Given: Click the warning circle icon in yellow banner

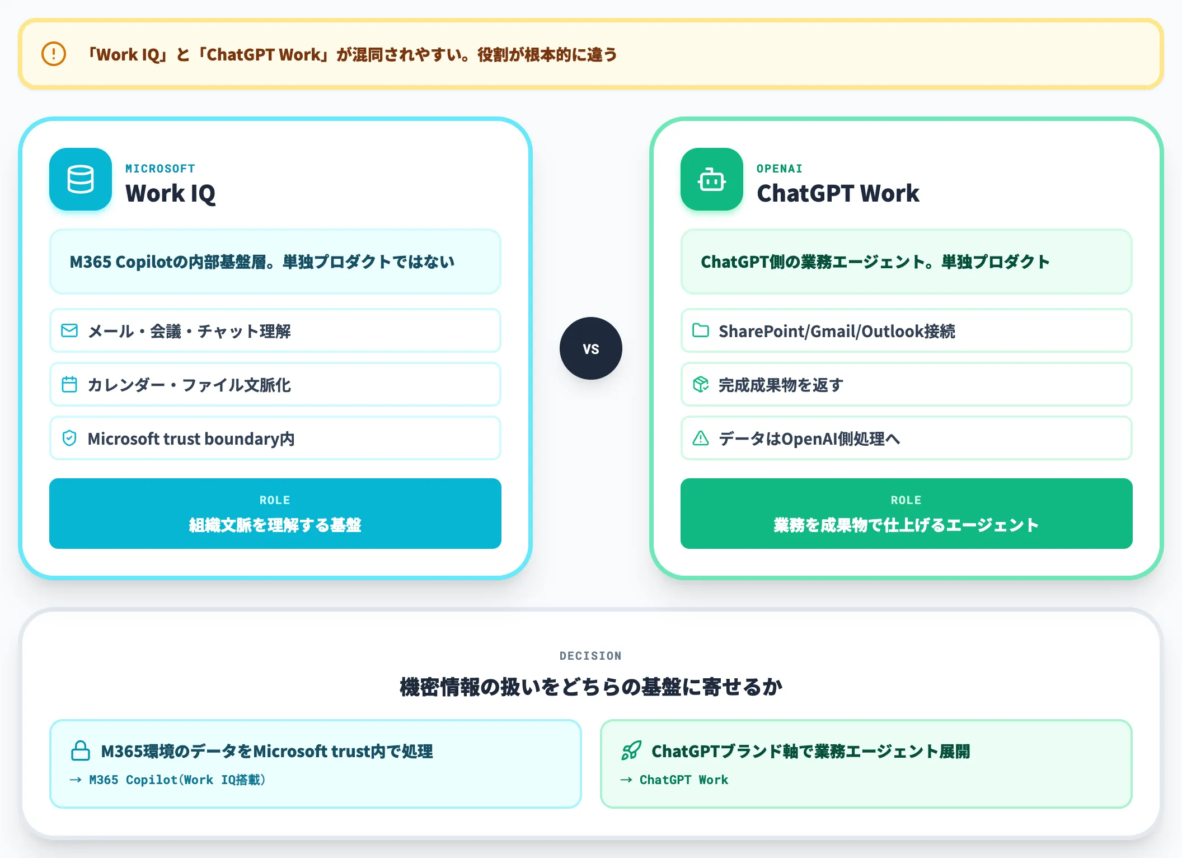Looking at the screenshot, I should 54,54.
